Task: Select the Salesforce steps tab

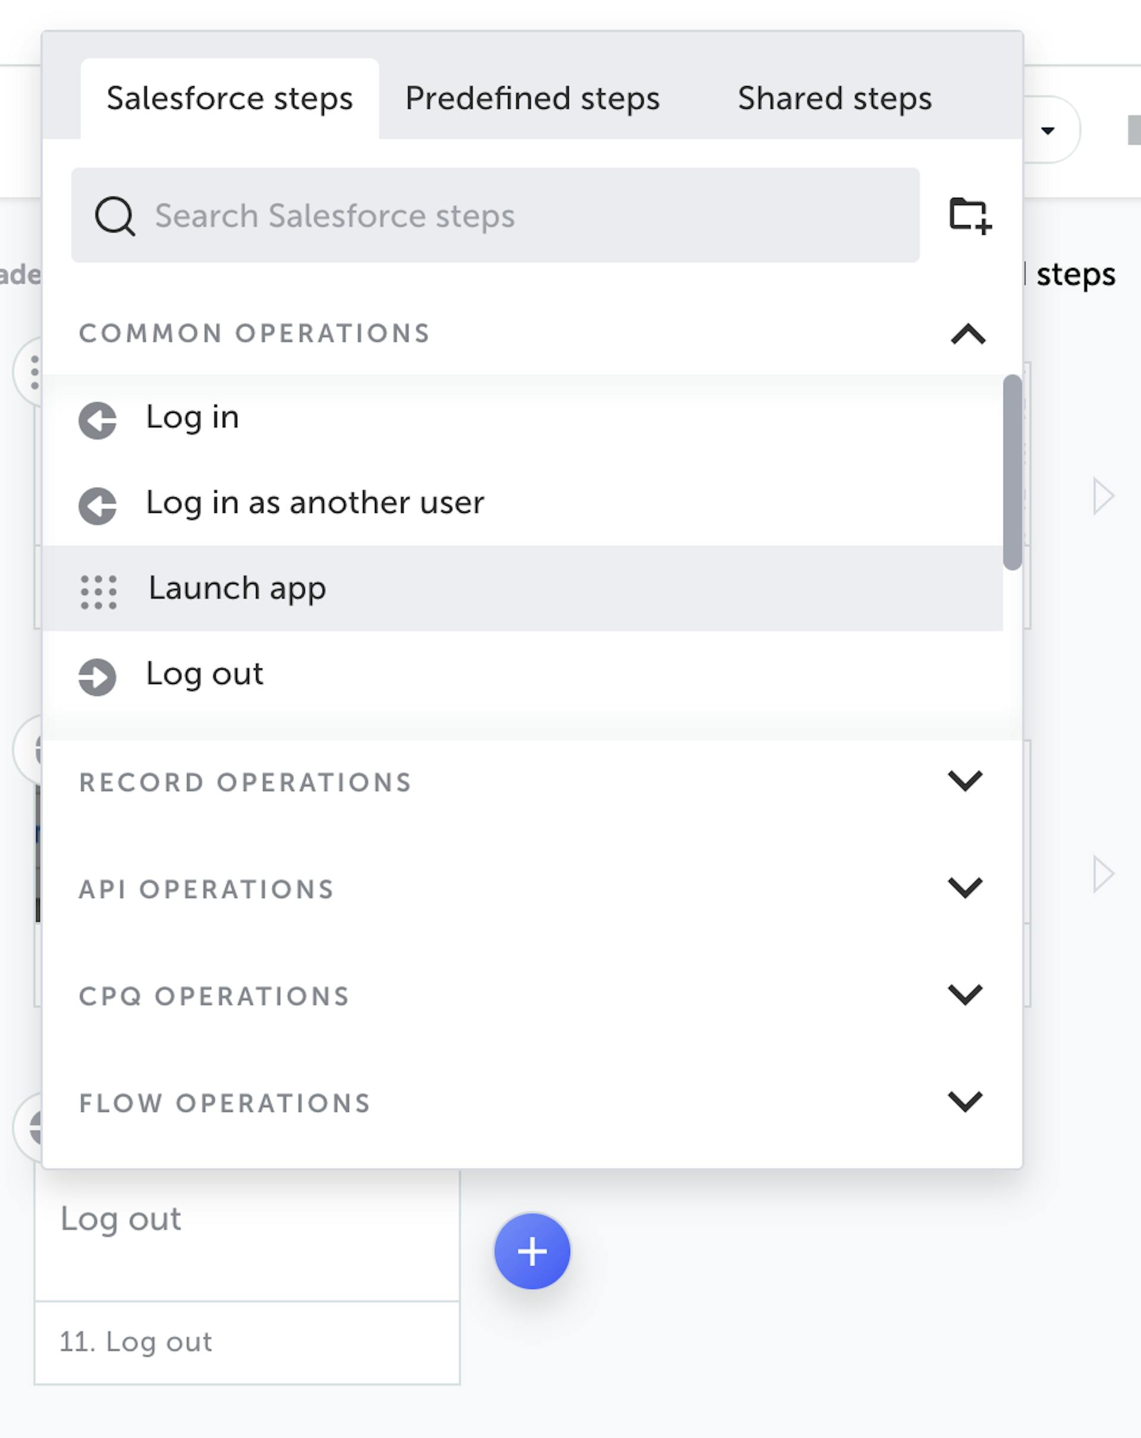Action: click(x=229, y=99)
